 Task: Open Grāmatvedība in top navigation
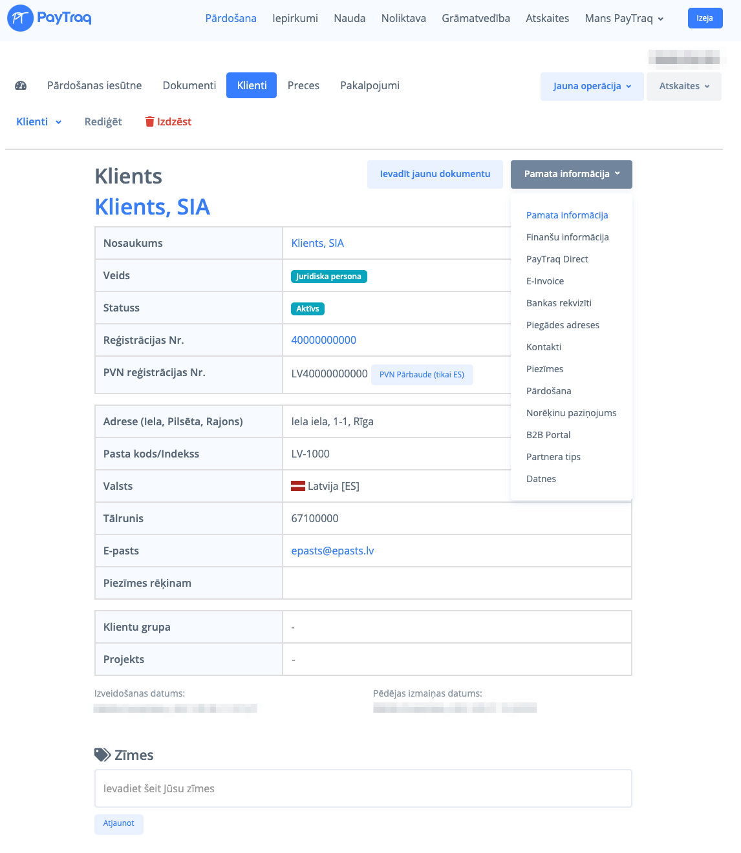coord(476,18)
